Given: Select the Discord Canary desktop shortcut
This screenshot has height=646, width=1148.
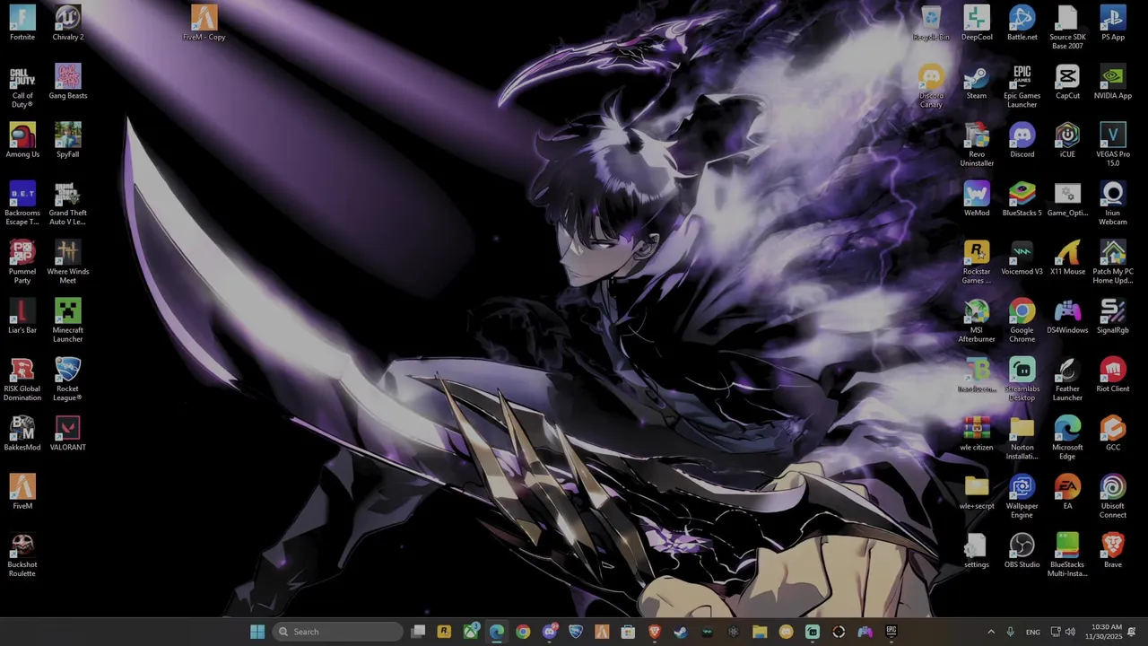Looking at the screenshot, I should (x=931, y=86).
